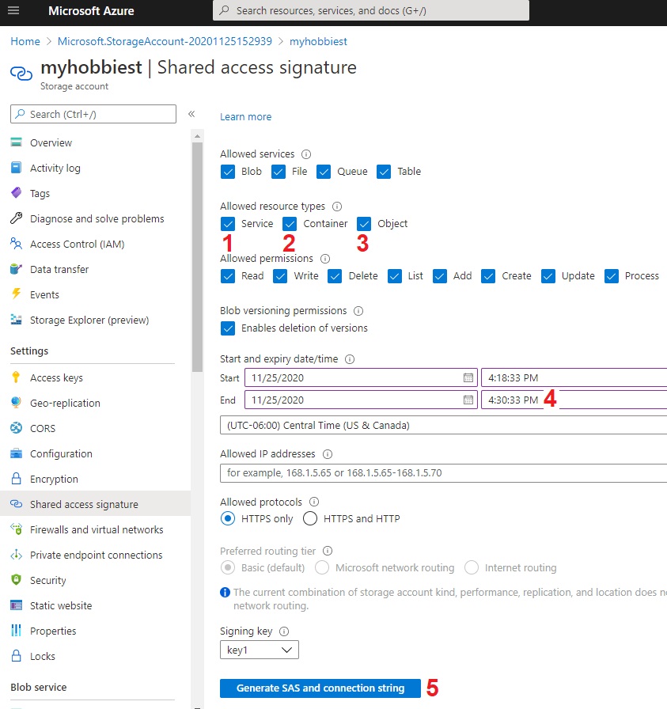
Task: Open the Start date calendar picker
Action: pos(468,377)
